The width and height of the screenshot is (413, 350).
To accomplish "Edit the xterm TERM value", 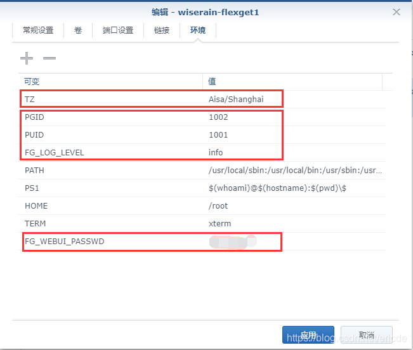I will pyautogui.click(x=220, y=224).
